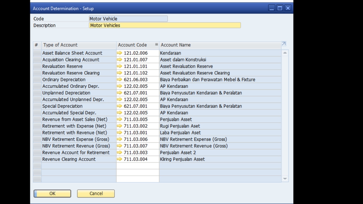Viewport: 363px width, 204px height.
Task: Open link arrow for account 711.03.002
Action: pos(119,126)
